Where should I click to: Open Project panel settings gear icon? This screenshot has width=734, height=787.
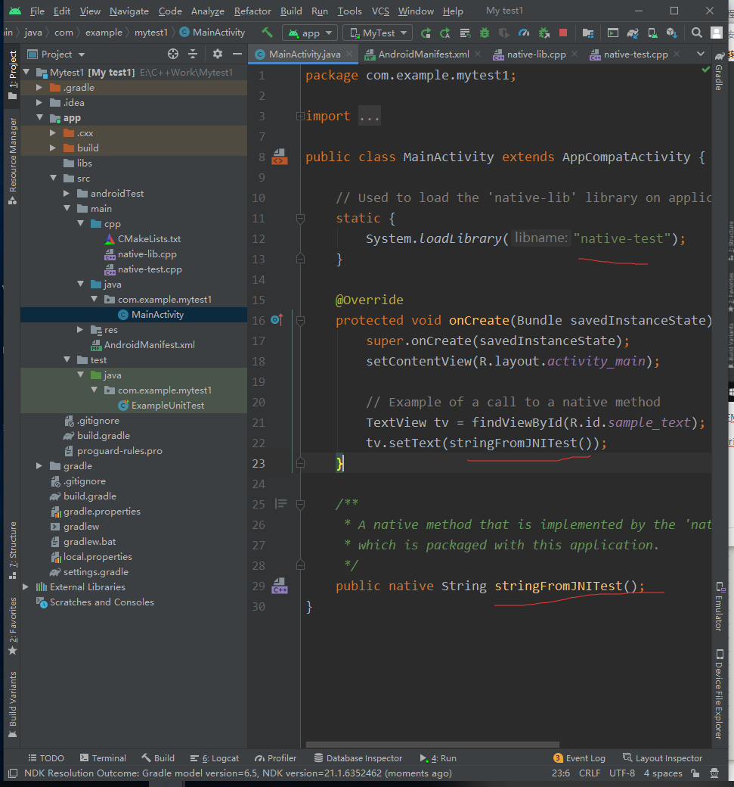coord(217,54)
